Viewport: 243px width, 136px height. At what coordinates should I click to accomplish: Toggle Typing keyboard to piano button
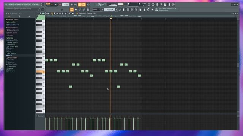click(x=72, y=9)
